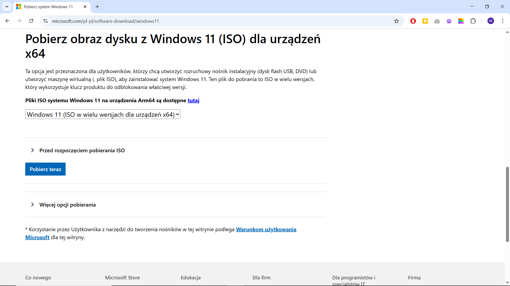This screenshot has height=286, width=510.
Task: Click the camera screenshot extension icon
Action: (x=437, y=21)
